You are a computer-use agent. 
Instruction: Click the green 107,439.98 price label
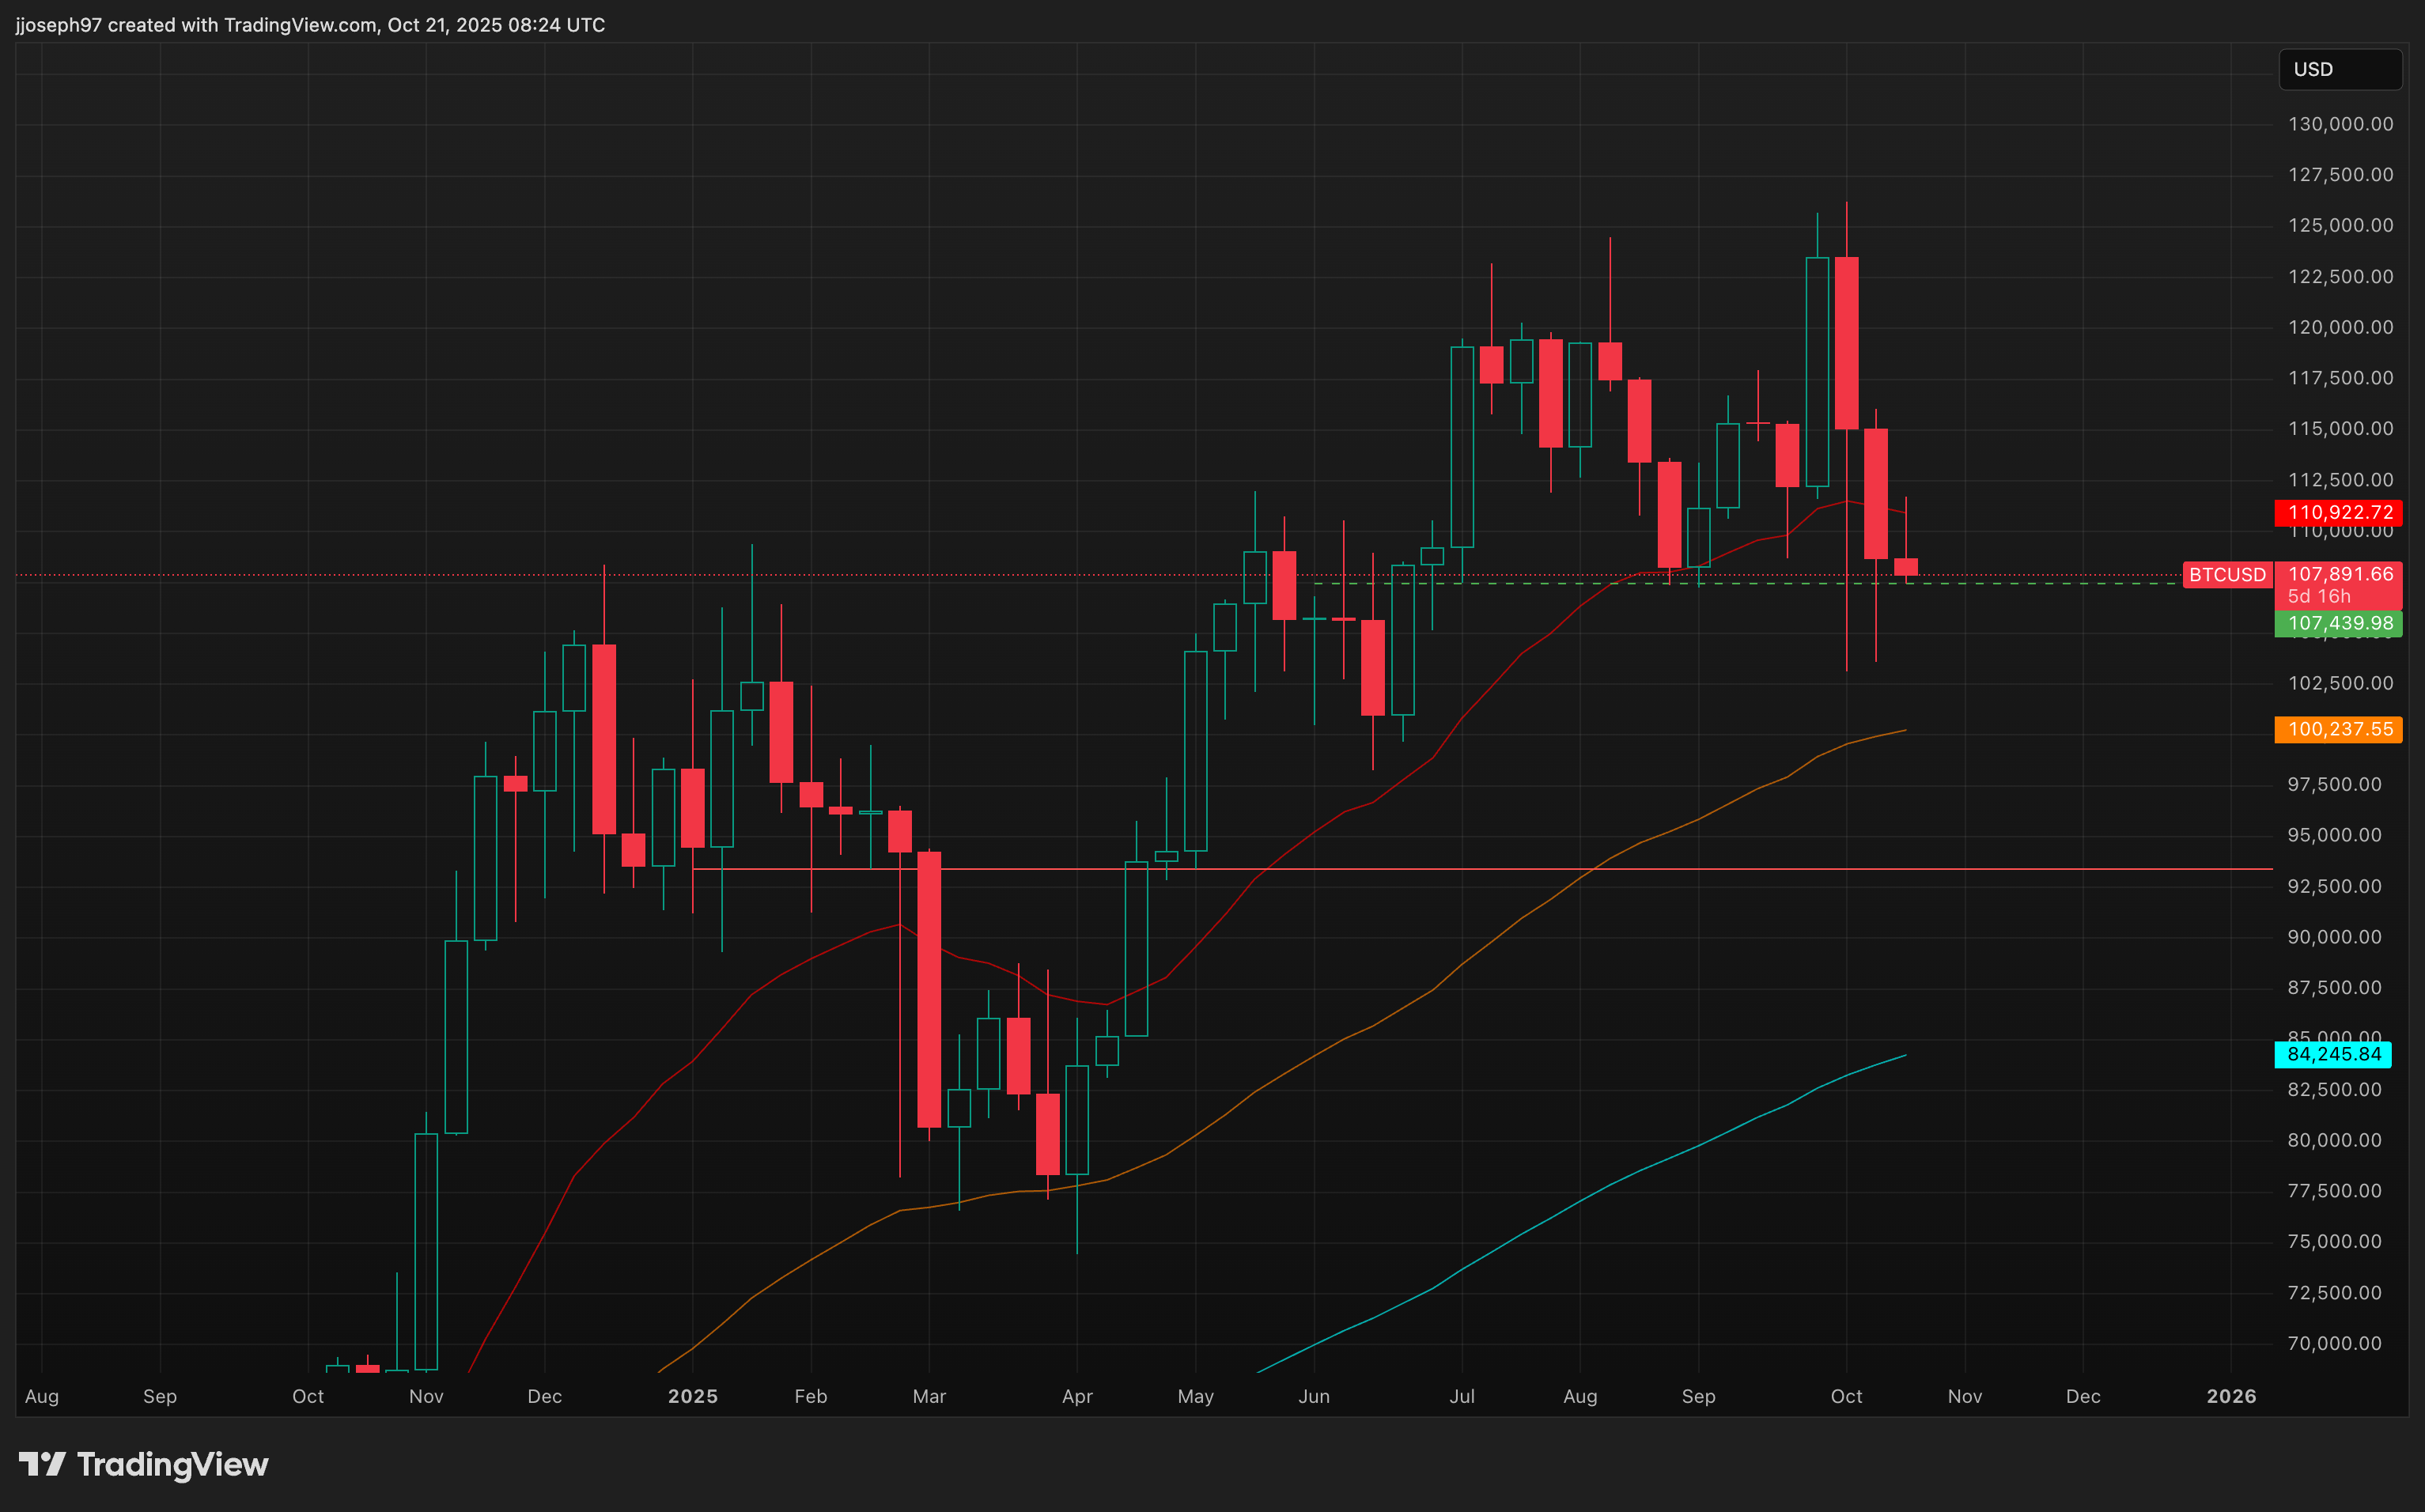tap(2339, 624)
